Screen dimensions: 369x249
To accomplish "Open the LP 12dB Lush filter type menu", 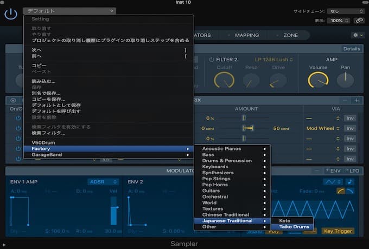I will pos(273,60).
